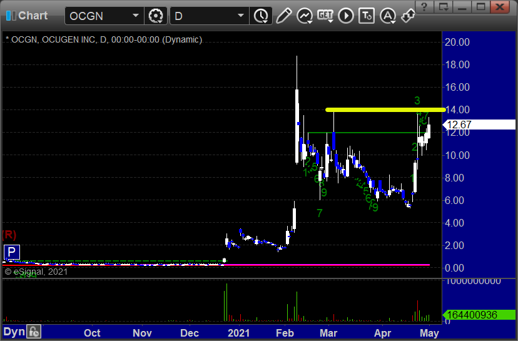
Task: Expand the D interval dropdown arrow
Action: click(241, 16)
